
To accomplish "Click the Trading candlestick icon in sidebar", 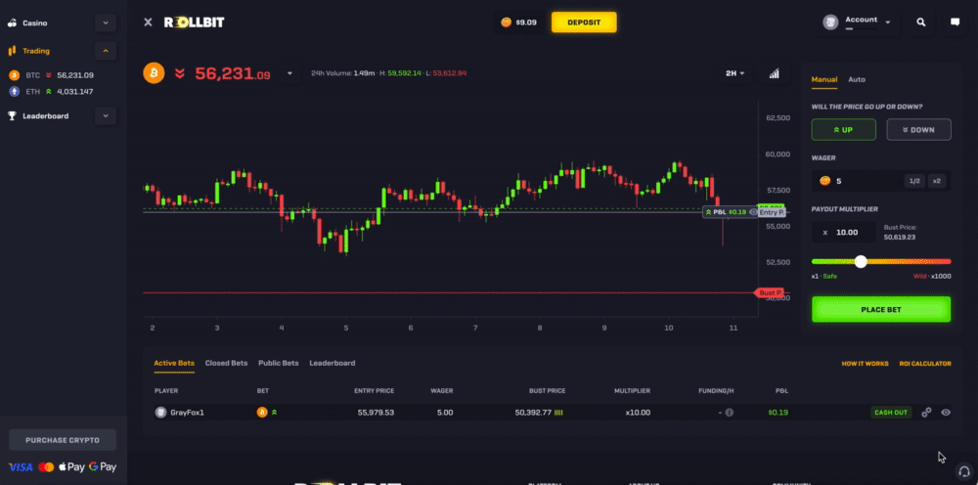I will (12, 51).
